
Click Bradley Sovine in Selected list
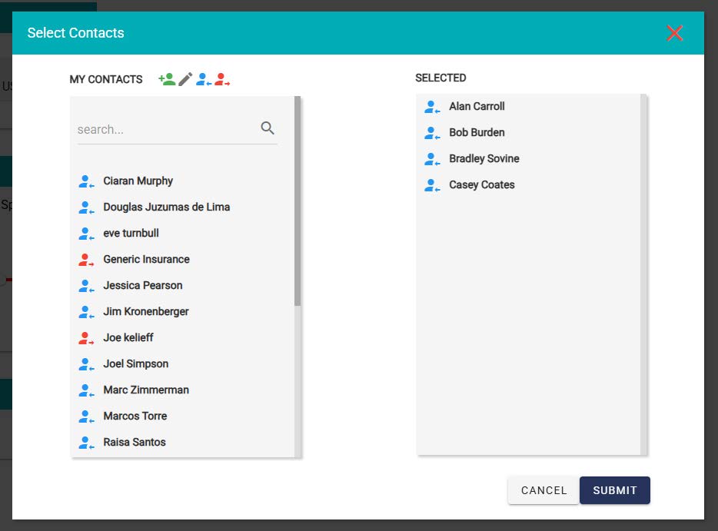coord(484,159)
